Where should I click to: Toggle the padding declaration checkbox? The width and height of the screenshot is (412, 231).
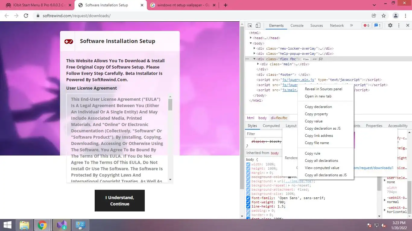[x=248, y=211]
